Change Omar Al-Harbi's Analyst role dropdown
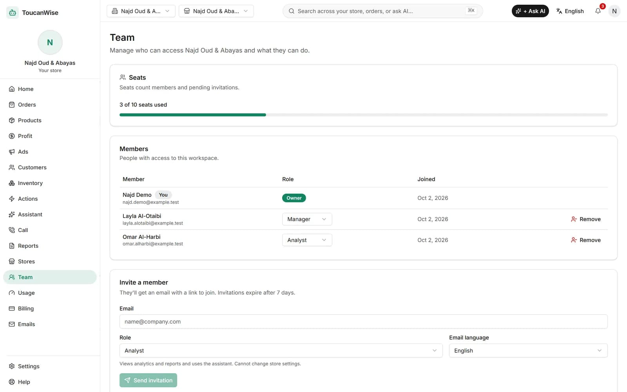 point(307,240)
